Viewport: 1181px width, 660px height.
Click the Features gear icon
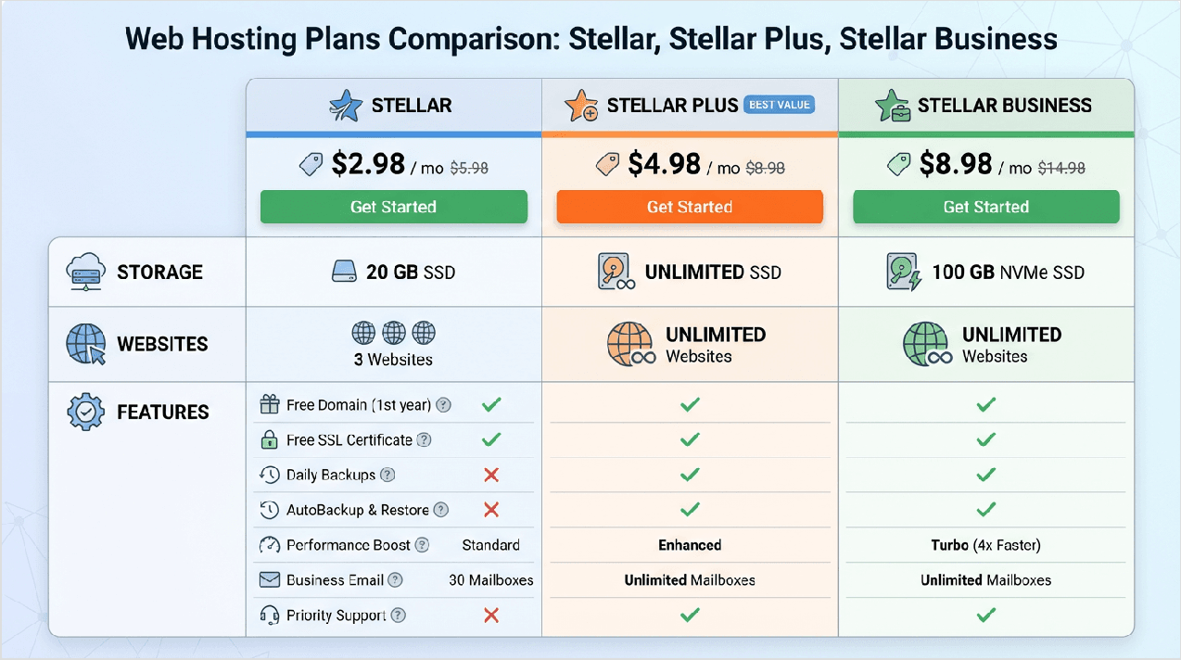pyautogui.click(x=85, y=412)
